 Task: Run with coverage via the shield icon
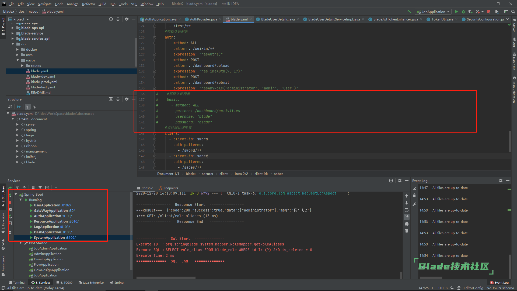pos(470,12)
